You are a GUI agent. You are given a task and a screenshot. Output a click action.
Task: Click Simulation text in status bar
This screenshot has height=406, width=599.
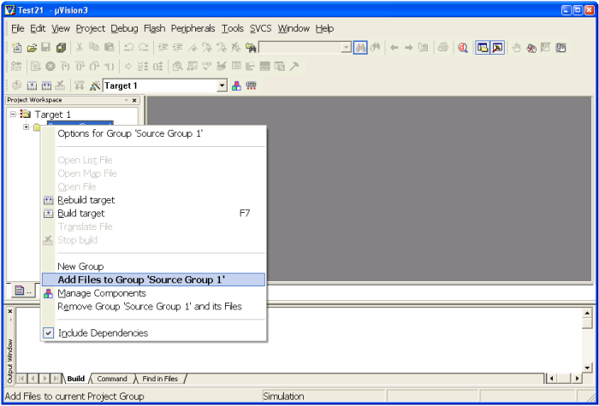(x=283, y=397)
